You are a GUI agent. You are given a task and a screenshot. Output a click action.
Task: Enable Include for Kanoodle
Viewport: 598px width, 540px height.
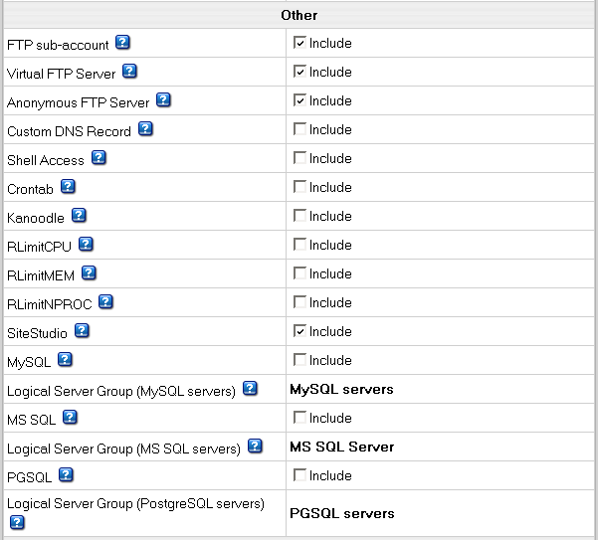coord(299,216)
